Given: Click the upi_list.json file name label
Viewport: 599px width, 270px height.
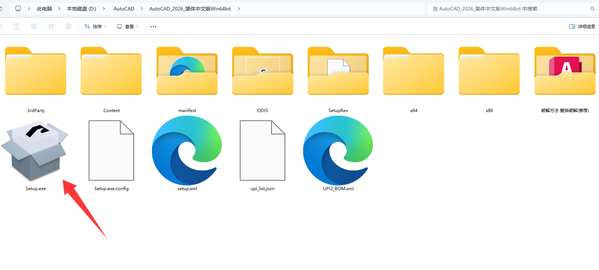Looking at the screenshot, I should 263,189.
